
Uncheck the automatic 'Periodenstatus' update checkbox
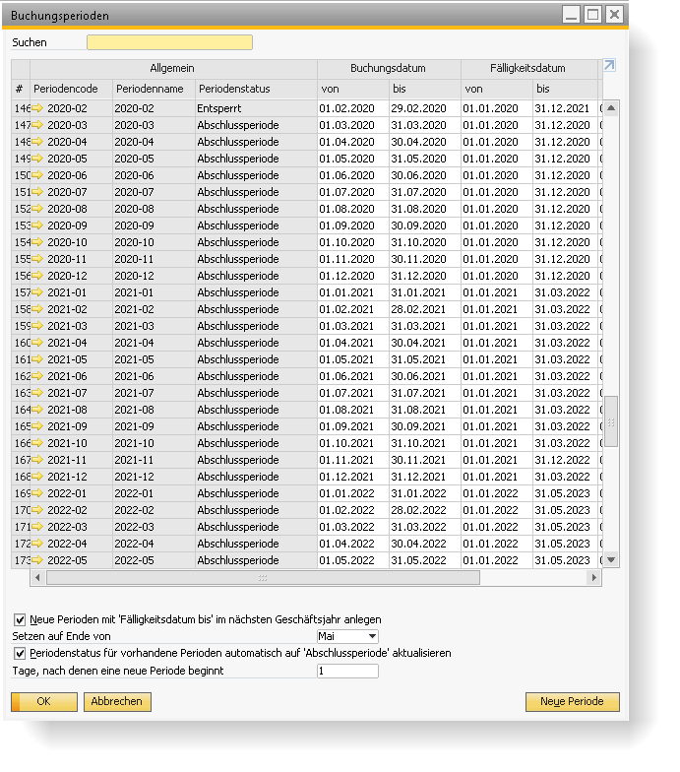[20, 653]
